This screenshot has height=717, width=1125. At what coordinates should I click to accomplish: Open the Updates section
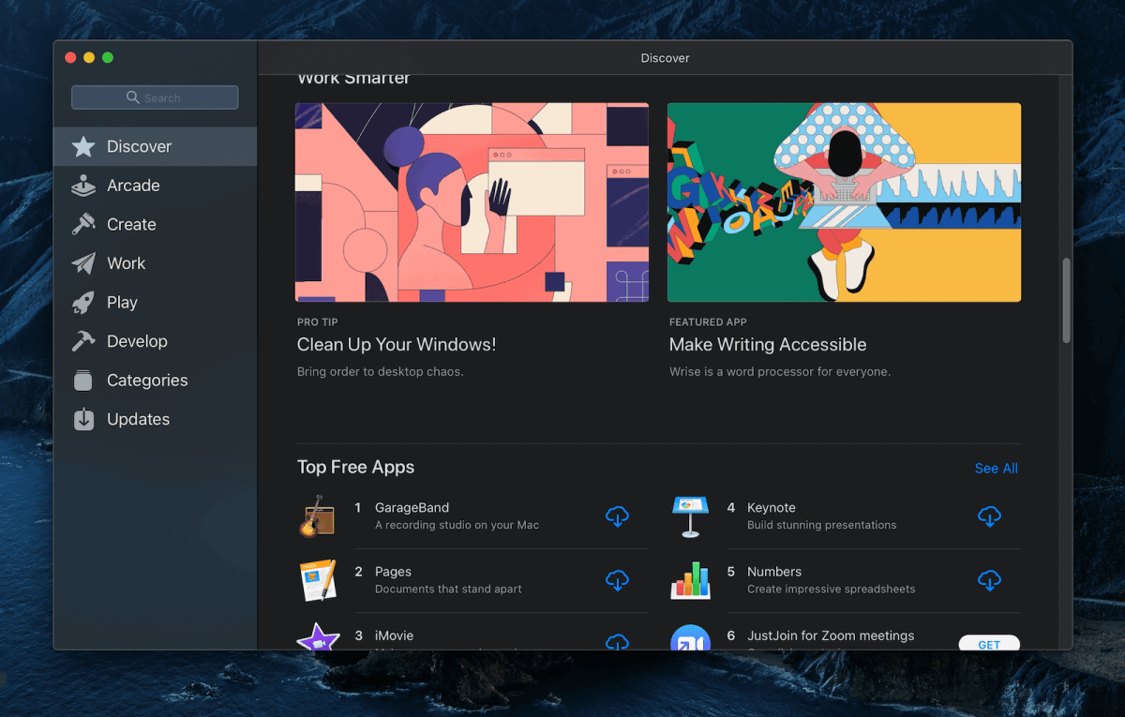(x=138, y=419)
